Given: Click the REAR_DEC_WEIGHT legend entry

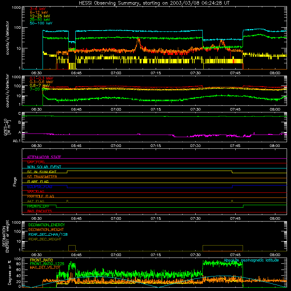Looking at the screenshot, I should [45, 239].
